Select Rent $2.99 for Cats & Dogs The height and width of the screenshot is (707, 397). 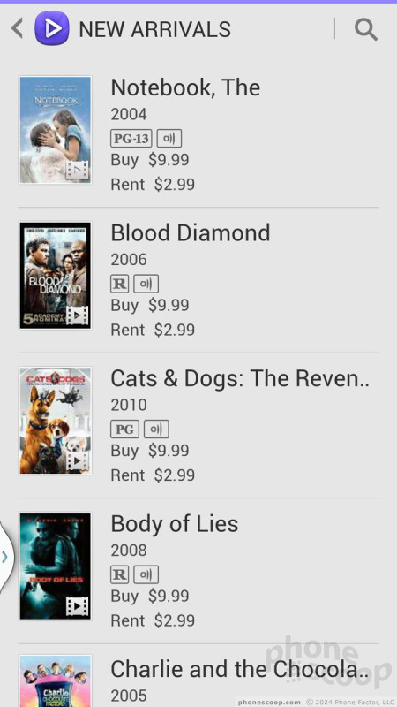(x=153, y=475)
